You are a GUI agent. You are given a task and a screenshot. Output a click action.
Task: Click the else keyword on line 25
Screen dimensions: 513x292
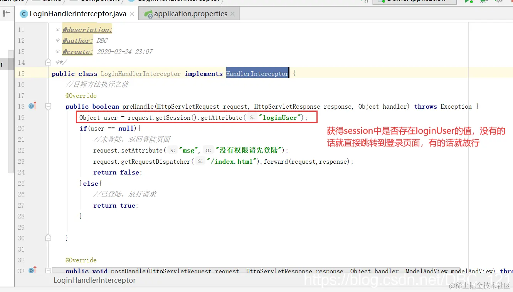click(91, 183)
